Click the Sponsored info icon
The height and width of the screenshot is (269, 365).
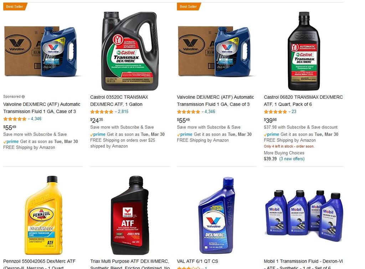tap(23, 97)
